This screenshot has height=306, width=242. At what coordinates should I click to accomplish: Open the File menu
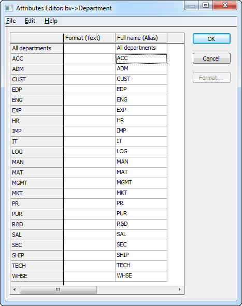[11, 21]
